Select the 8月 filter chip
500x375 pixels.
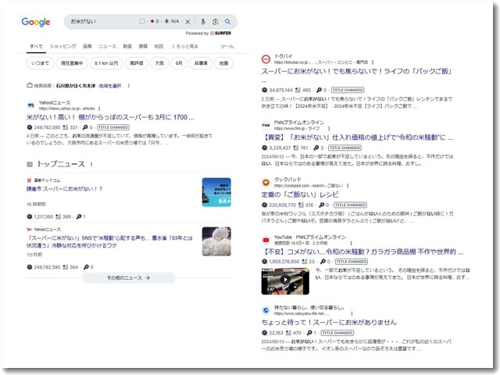click(179, 63)
